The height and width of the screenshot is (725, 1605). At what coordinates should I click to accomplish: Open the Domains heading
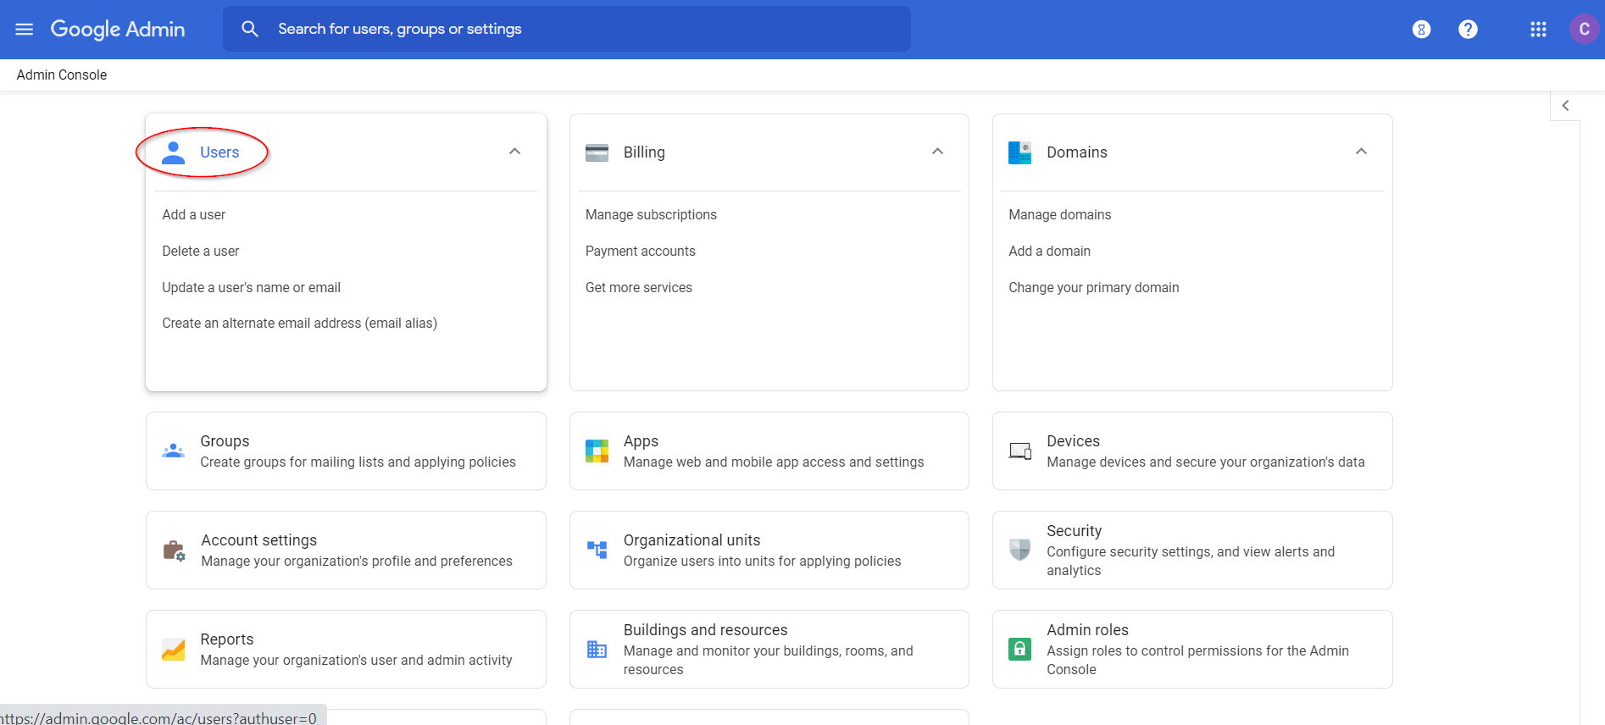tap(1077, 152)
